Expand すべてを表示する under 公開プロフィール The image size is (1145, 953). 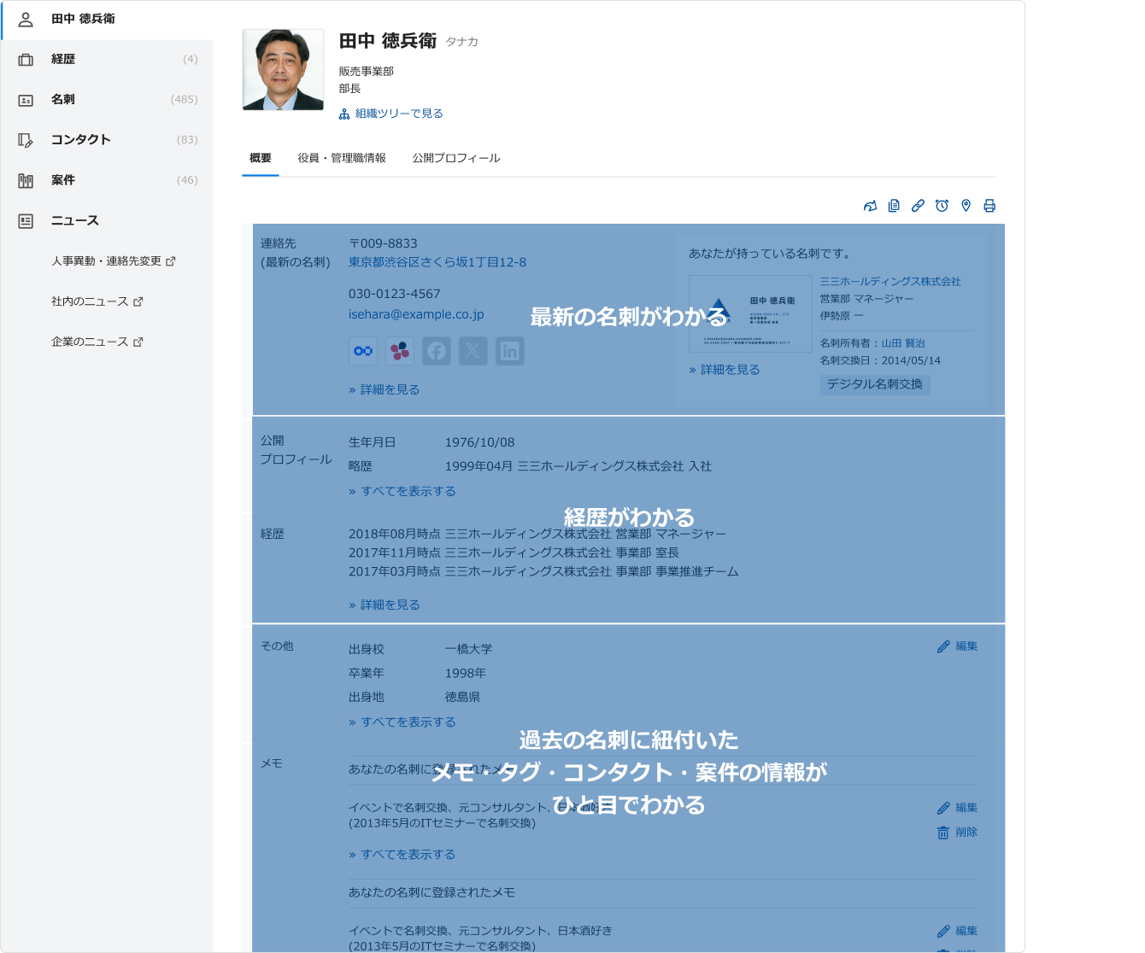tap(402, 491)
